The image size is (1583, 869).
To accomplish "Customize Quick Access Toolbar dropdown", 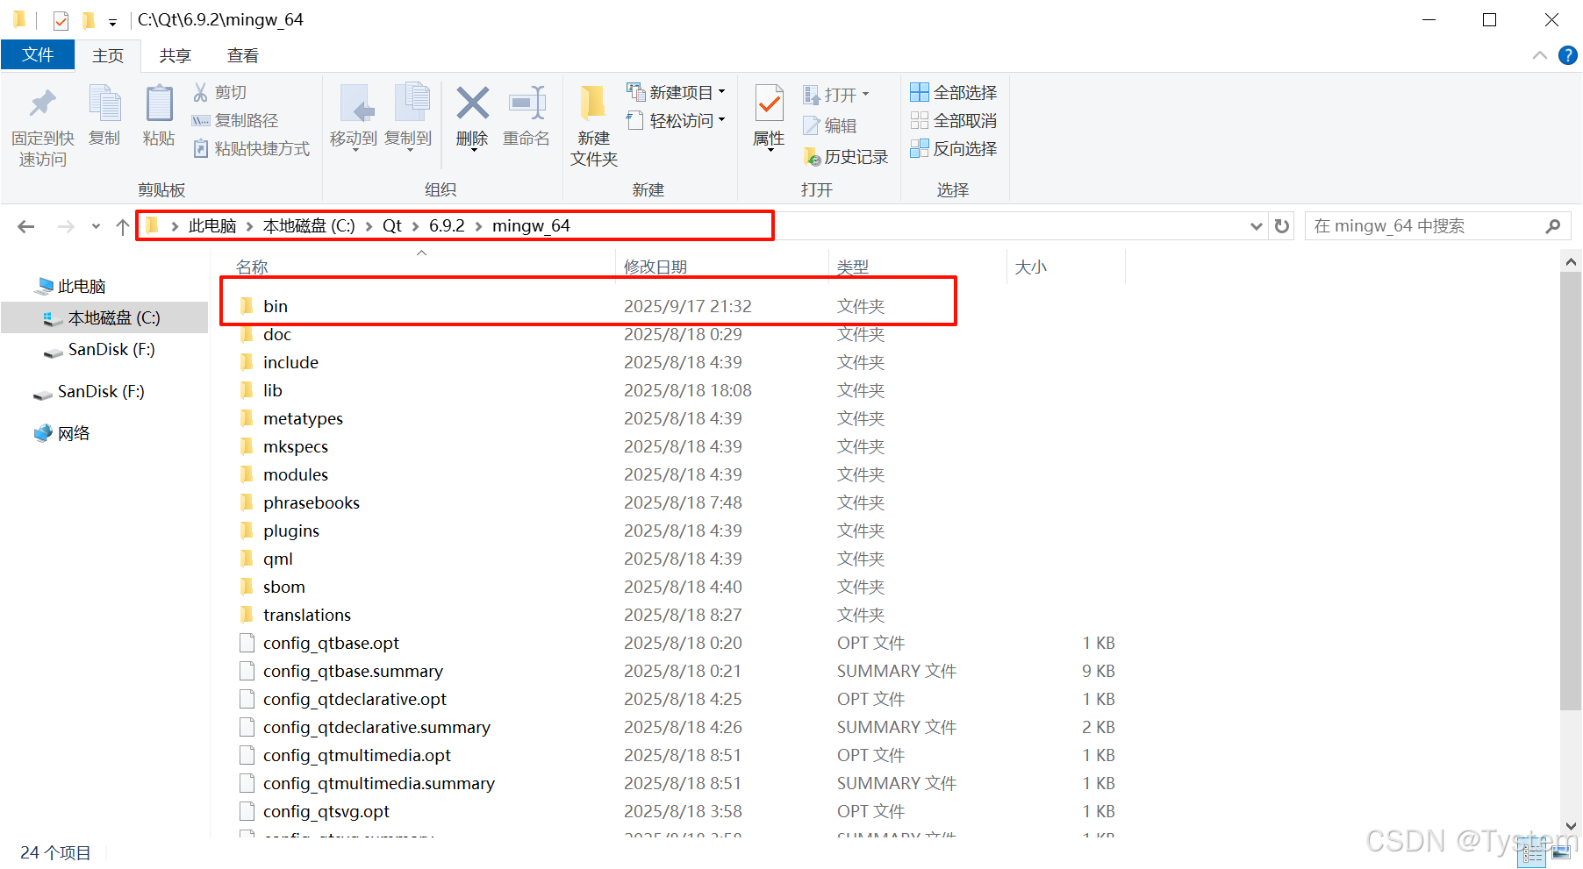I will (112, 21).
